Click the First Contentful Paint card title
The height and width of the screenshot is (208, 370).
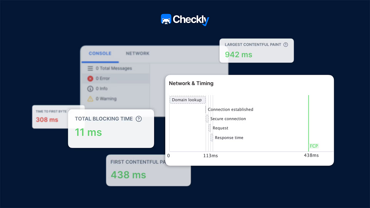pyautogui.click(x=138, y=162)
